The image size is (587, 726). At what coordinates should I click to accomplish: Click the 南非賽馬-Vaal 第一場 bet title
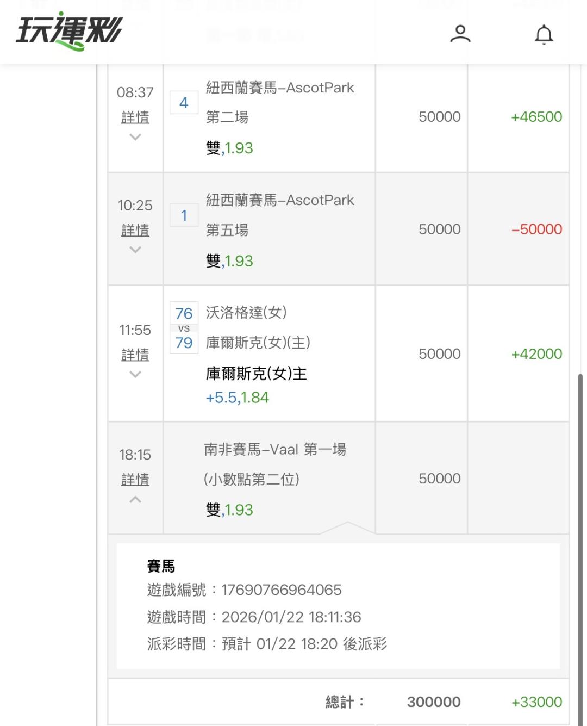[275, 450]
